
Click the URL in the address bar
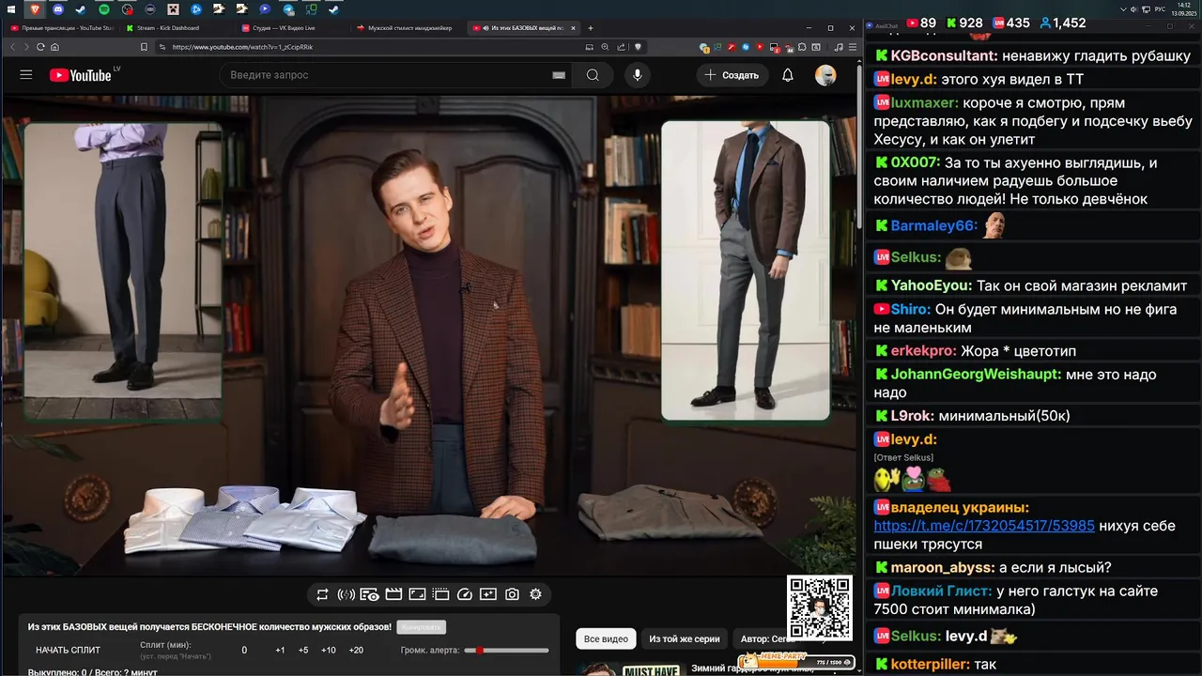pyautogui.click(x=242, y=47)
